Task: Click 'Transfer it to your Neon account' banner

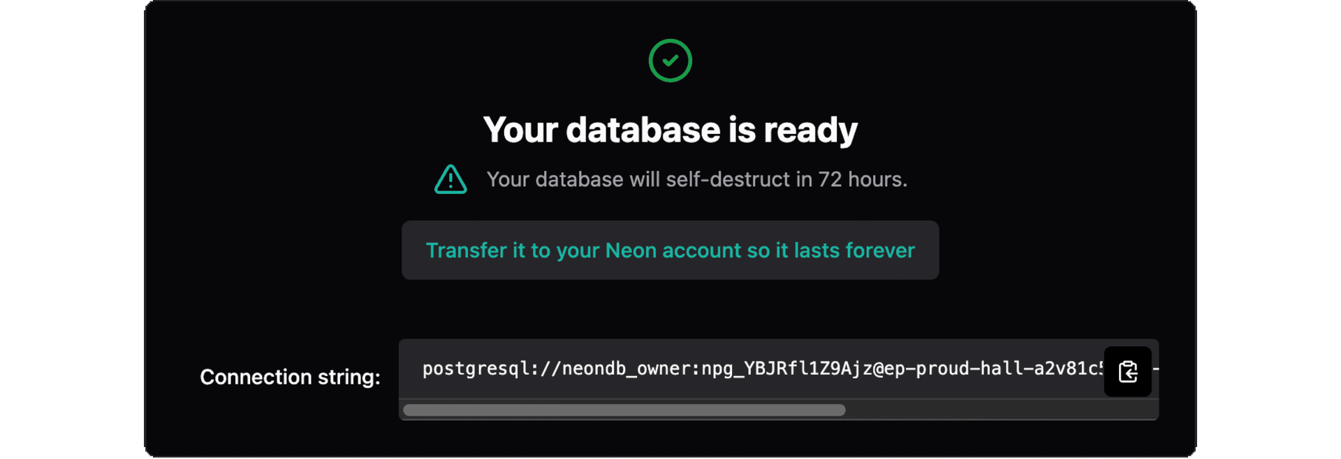Action: (670, 250)
